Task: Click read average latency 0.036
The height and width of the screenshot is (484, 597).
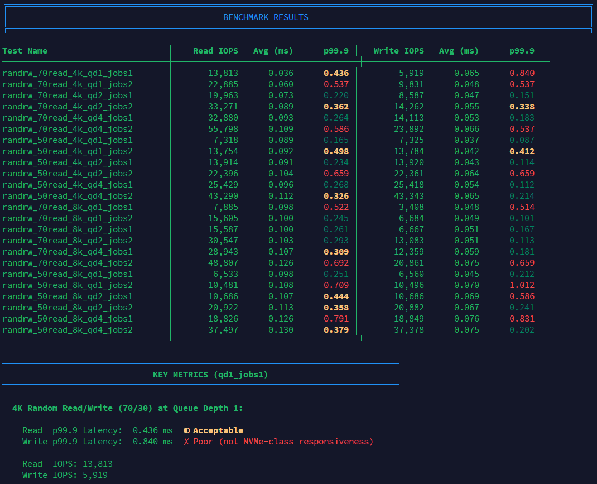Action: [281, 73]
